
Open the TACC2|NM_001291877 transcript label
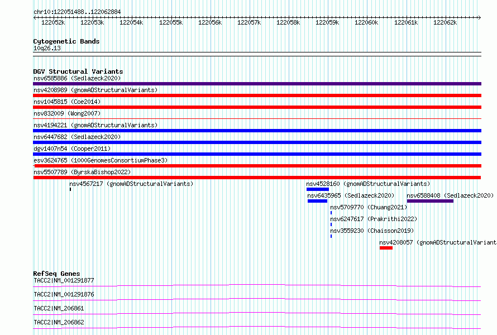(x=64, y=280)
